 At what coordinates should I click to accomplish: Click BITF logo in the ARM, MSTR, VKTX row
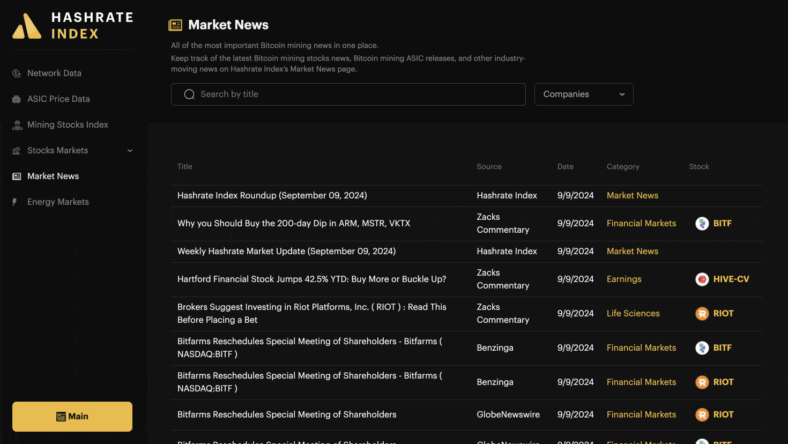702,224
